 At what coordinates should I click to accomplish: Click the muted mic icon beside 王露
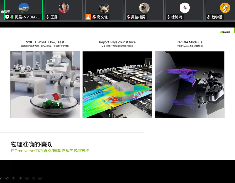pos(48,17)
